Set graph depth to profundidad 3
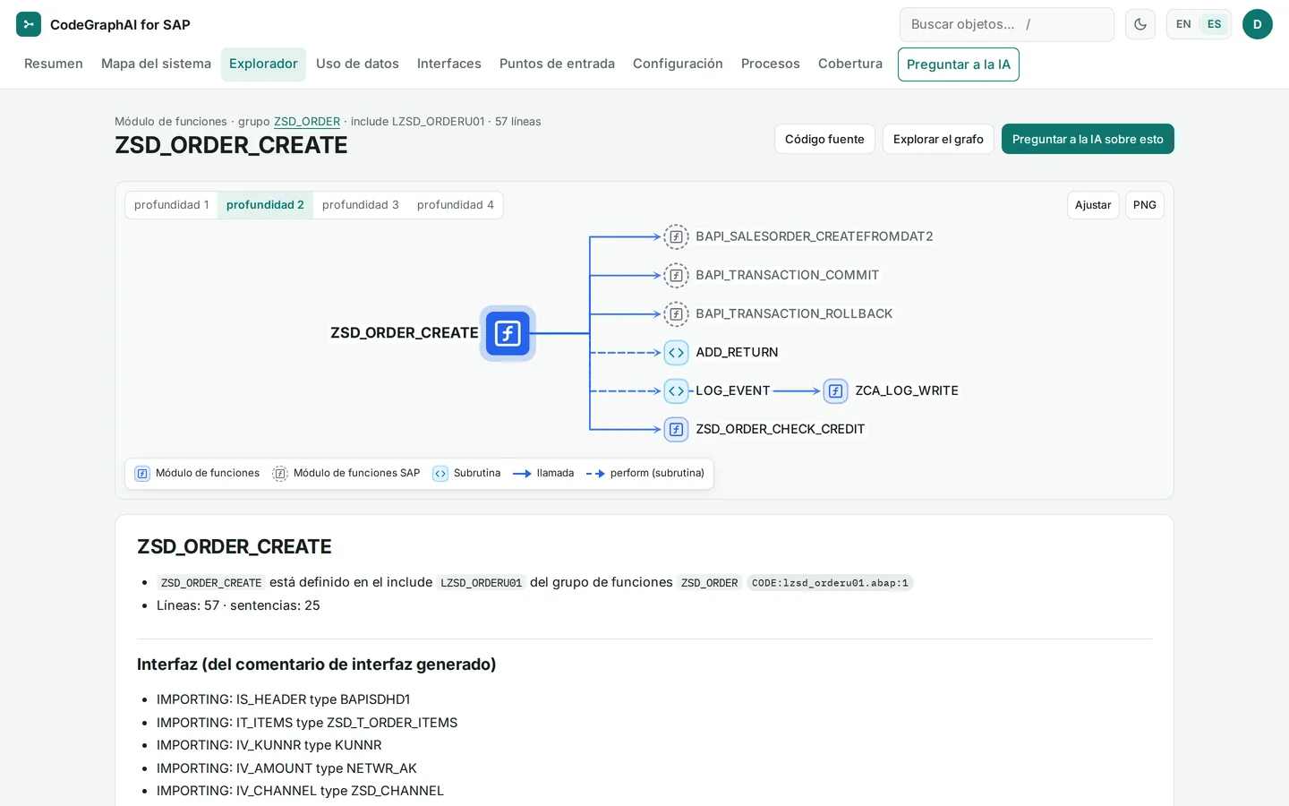The height and width of the screenshot is (806, 1289). point(361,205)
